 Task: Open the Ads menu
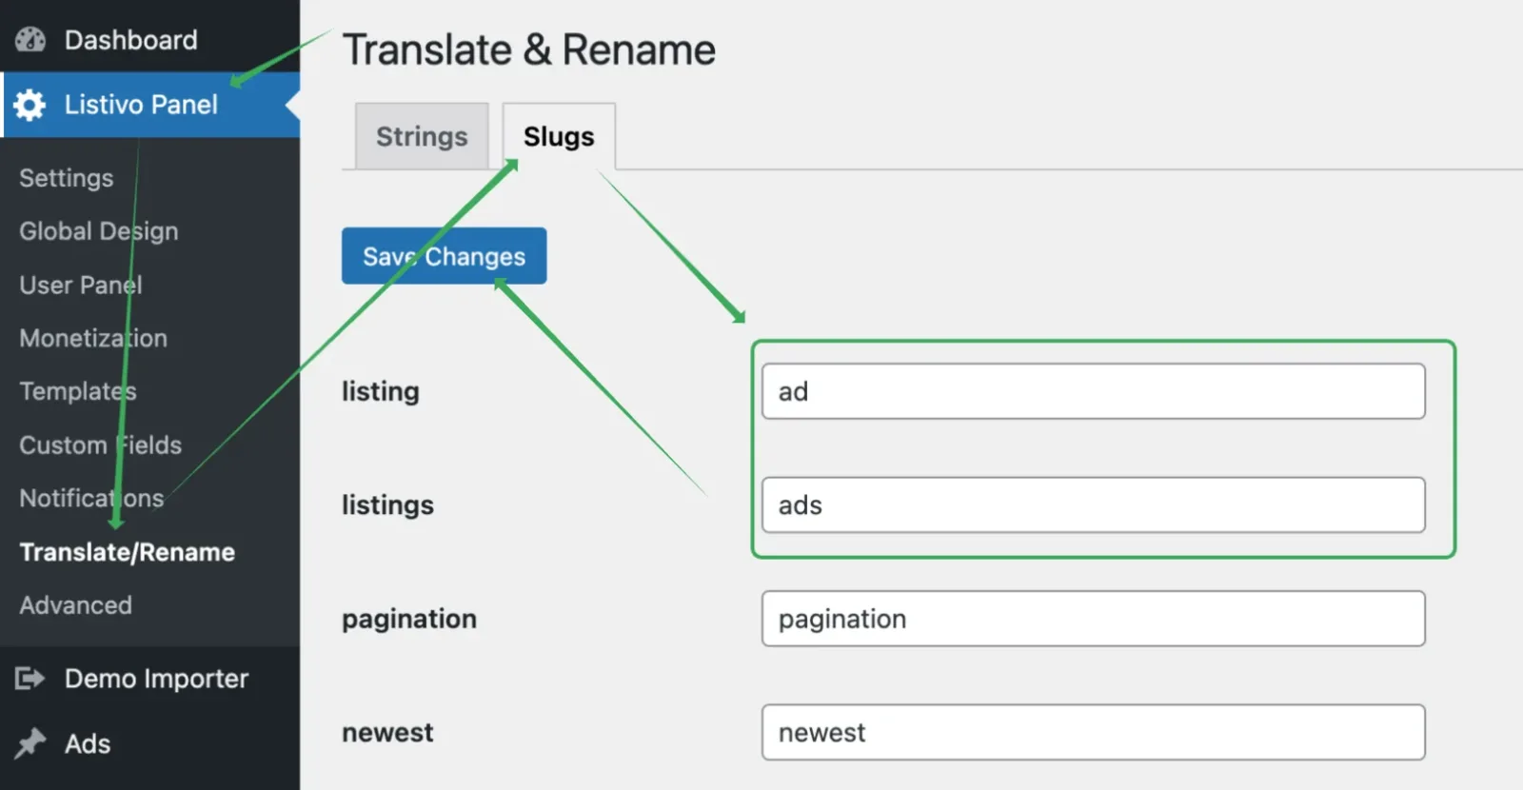(88, 743)
